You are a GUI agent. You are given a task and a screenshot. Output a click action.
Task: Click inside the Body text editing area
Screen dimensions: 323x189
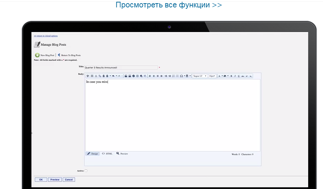(x=173, y=115)
